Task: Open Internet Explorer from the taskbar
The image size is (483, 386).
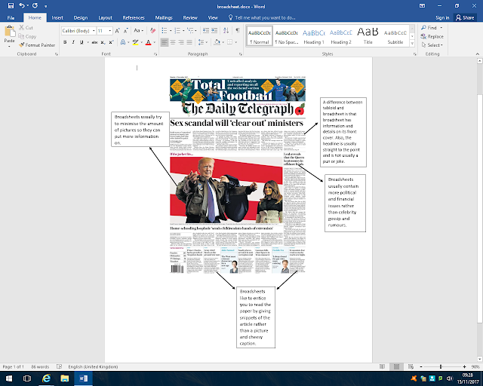Action: click(46, 378)
